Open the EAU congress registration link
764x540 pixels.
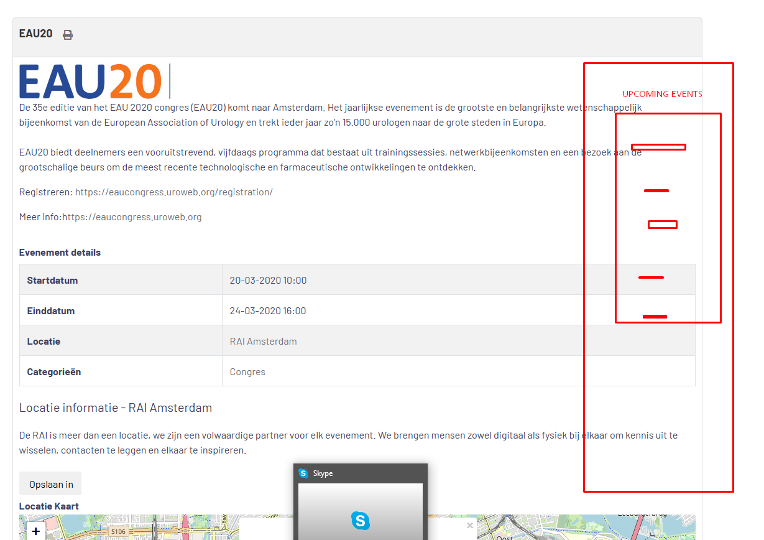pyautogui.click(x=173, y=192)
